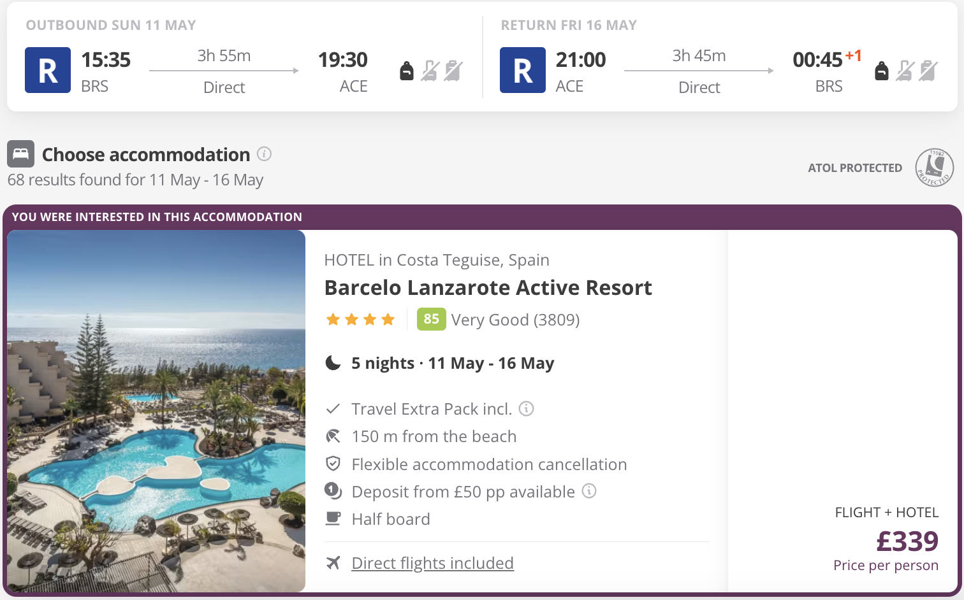Open info tooltip next to Choose accommodation
This screenshot has width=964, height=600.
coord(264,154)
